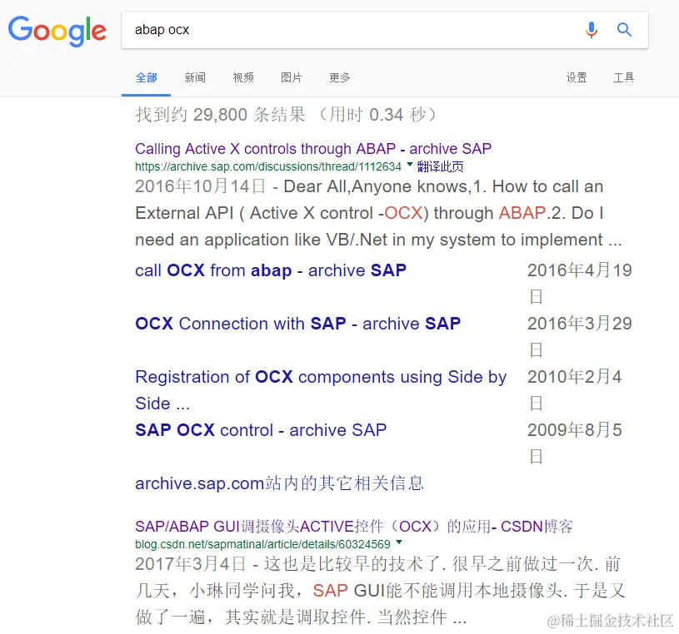Screen dimensions: 679x634
Task: Expand dropdown arrow next to archive.sap.com URL
Action: (410, 164)
